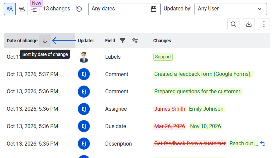The width and height of the screenshot is (274, 158).
Task: Switch to the users table view icon
Action: point(10,9)
